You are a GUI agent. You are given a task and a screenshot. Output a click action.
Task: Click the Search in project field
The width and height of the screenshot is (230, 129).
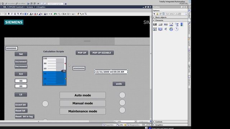55,4
